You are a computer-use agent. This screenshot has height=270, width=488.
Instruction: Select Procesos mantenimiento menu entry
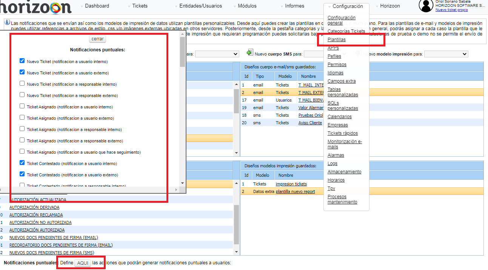coord(342,199)
